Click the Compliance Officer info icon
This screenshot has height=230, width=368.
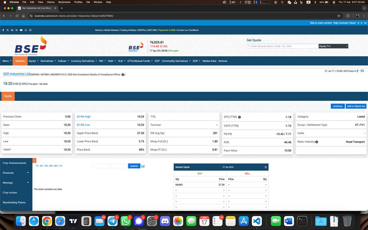click(x=123, y=75)
